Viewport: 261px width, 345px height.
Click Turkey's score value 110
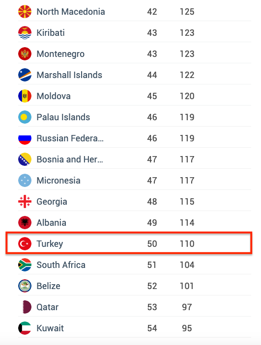[187, 244]
